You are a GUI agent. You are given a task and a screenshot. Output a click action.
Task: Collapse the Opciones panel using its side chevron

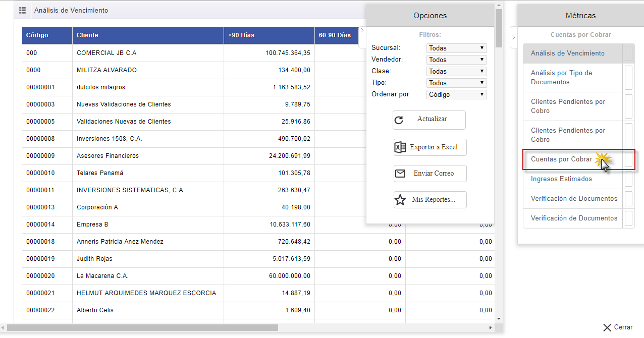362,31
